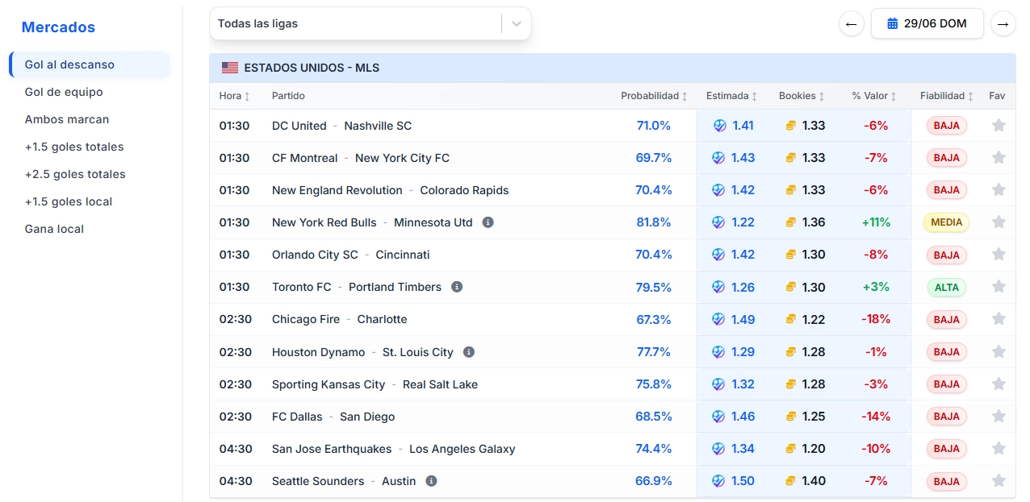Switch to the "Gana local" market

[54, 229]
